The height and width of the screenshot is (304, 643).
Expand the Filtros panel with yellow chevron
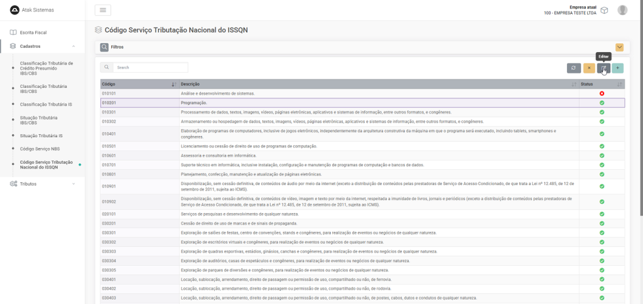pyautogui.click(x=619, y=47)
